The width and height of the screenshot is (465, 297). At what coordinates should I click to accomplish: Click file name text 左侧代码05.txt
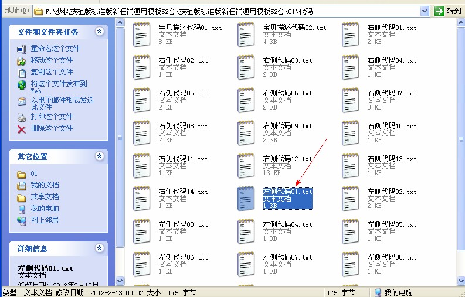click(392, 225)
